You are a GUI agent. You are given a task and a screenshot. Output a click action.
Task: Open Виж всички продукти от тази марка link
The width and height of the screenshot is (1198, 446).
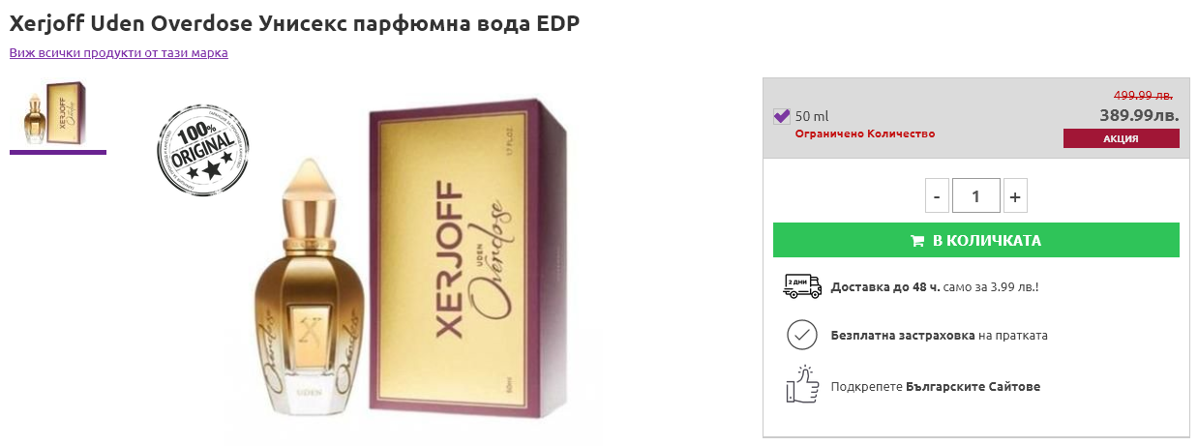(119, 52)
